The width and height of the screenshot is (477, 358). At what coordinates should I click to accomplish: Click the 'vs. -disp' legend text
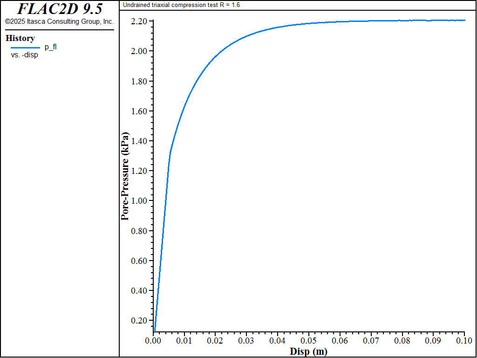point(24,55)
